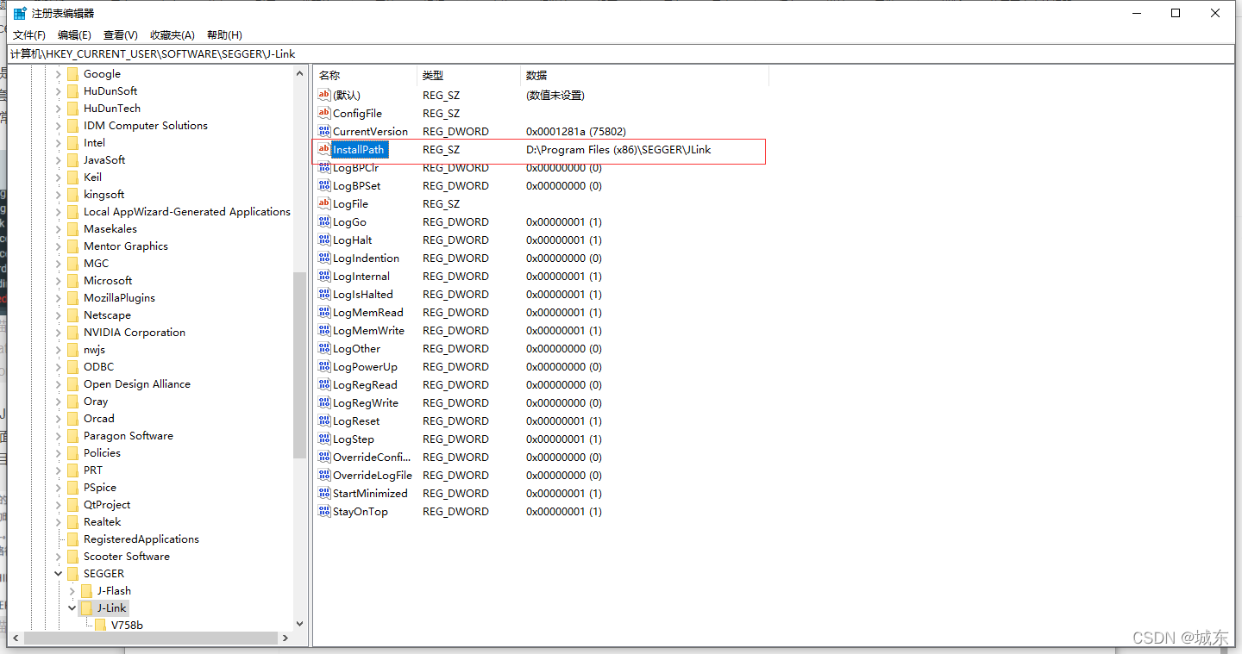The width and height of the screenshot is (1242, 654).
Task: Click the CurrentVersion DWORD value icon
Action: click(x=324, y=131)
